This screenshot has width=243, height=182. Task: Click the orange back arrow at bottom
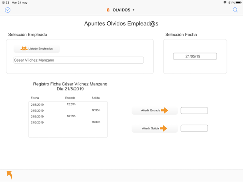pyautogui.click(x=9, y=175)
